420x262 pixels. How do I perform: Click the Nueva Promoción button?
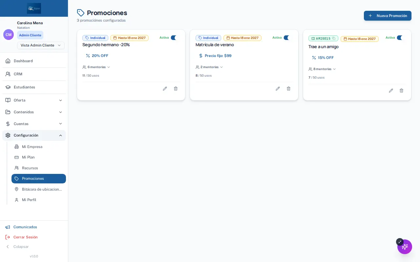point(388,16)
